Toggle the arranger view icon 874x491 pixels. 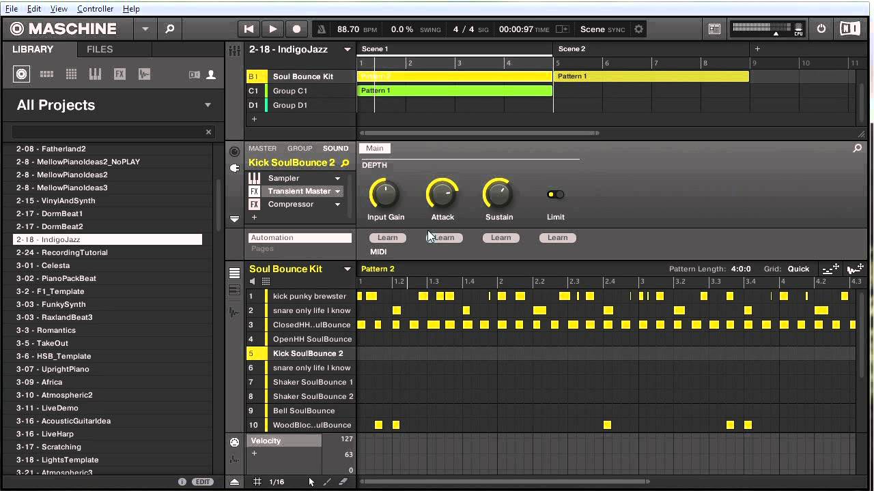(714, 29)
